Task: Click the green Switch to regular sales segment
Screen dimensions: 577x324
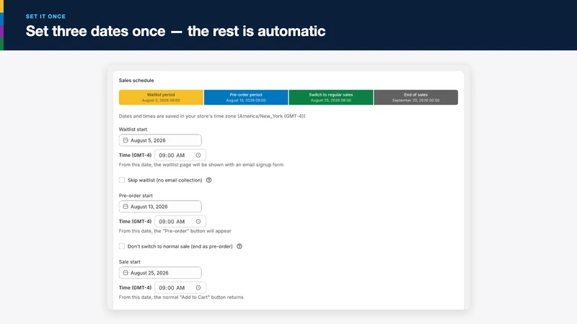Action: point(331,97)
